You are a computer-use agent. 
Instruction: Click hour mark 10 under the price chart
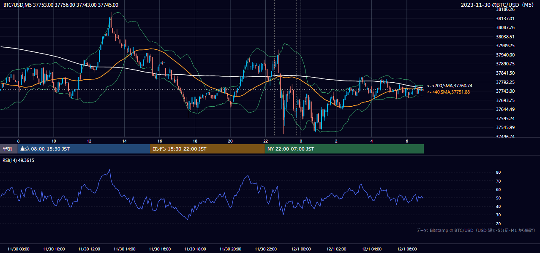click(54, 141)
